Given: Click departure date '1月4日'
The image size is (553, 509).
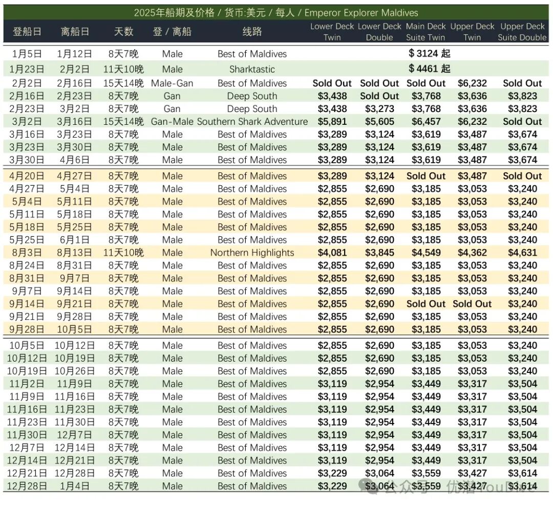Looking at the screenshot, I should [74, 486].
